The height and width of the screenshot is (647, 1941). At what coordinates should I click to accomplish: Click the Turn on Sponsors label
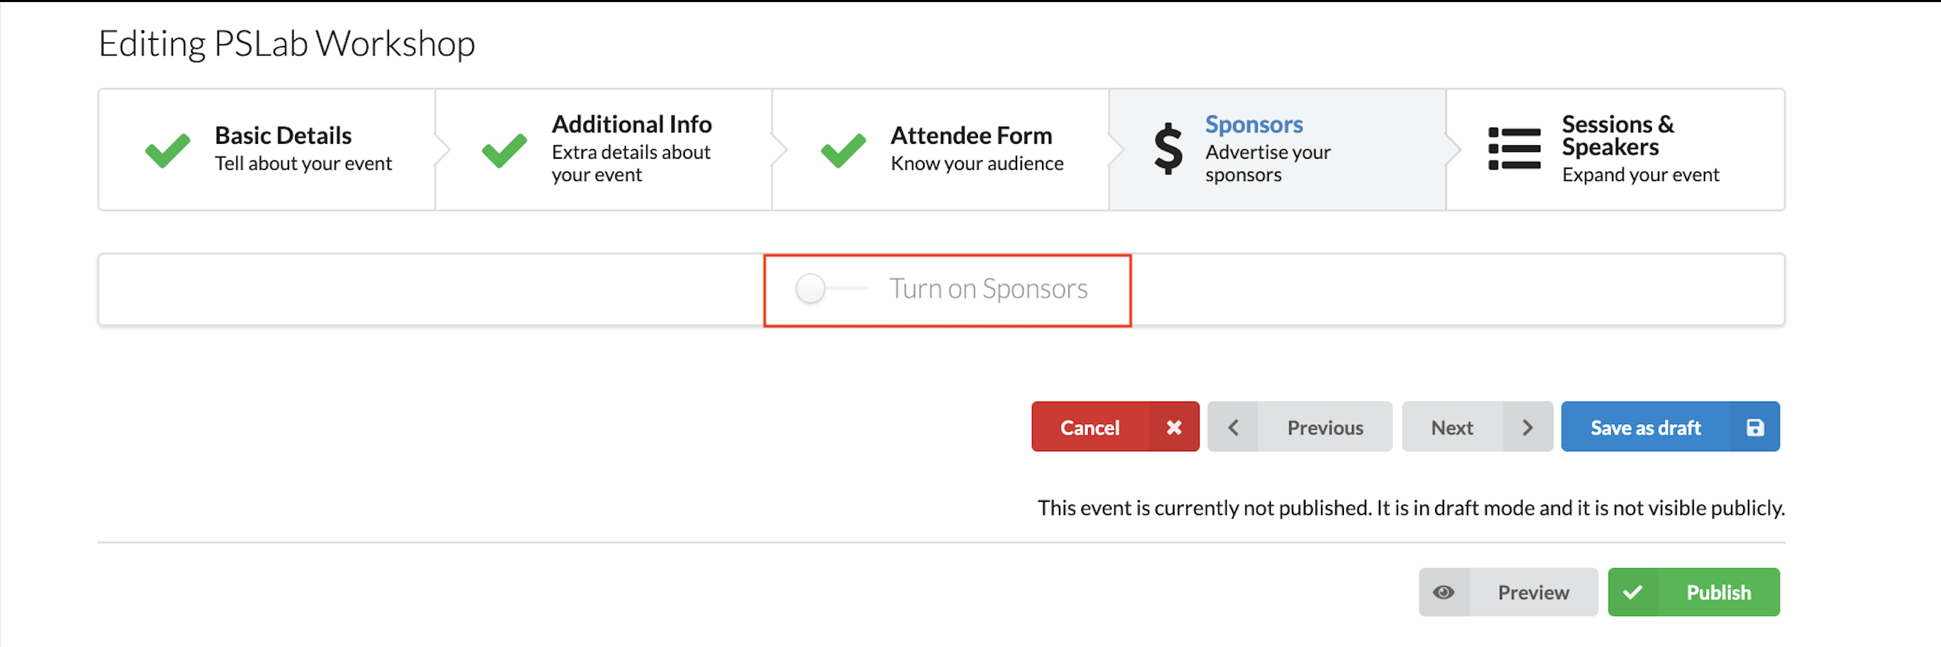click(988, 288)
